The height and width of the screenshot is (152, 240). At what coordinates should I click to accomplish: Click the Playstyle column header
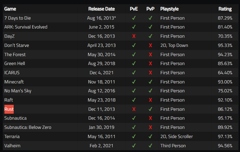click(169, 9)
